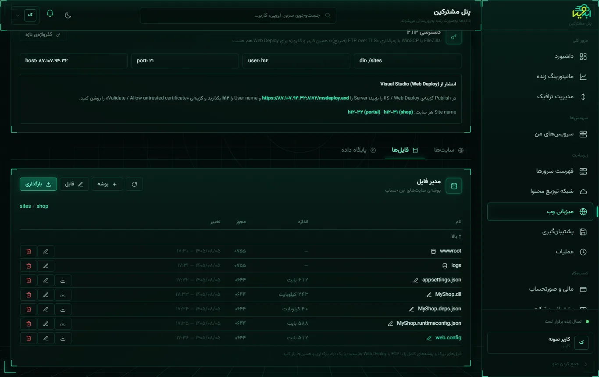Image resolution: width=599 pixels, height=377 pixels.
Task: Create a new file with the فایل button
Action: (x=74, y=184)
